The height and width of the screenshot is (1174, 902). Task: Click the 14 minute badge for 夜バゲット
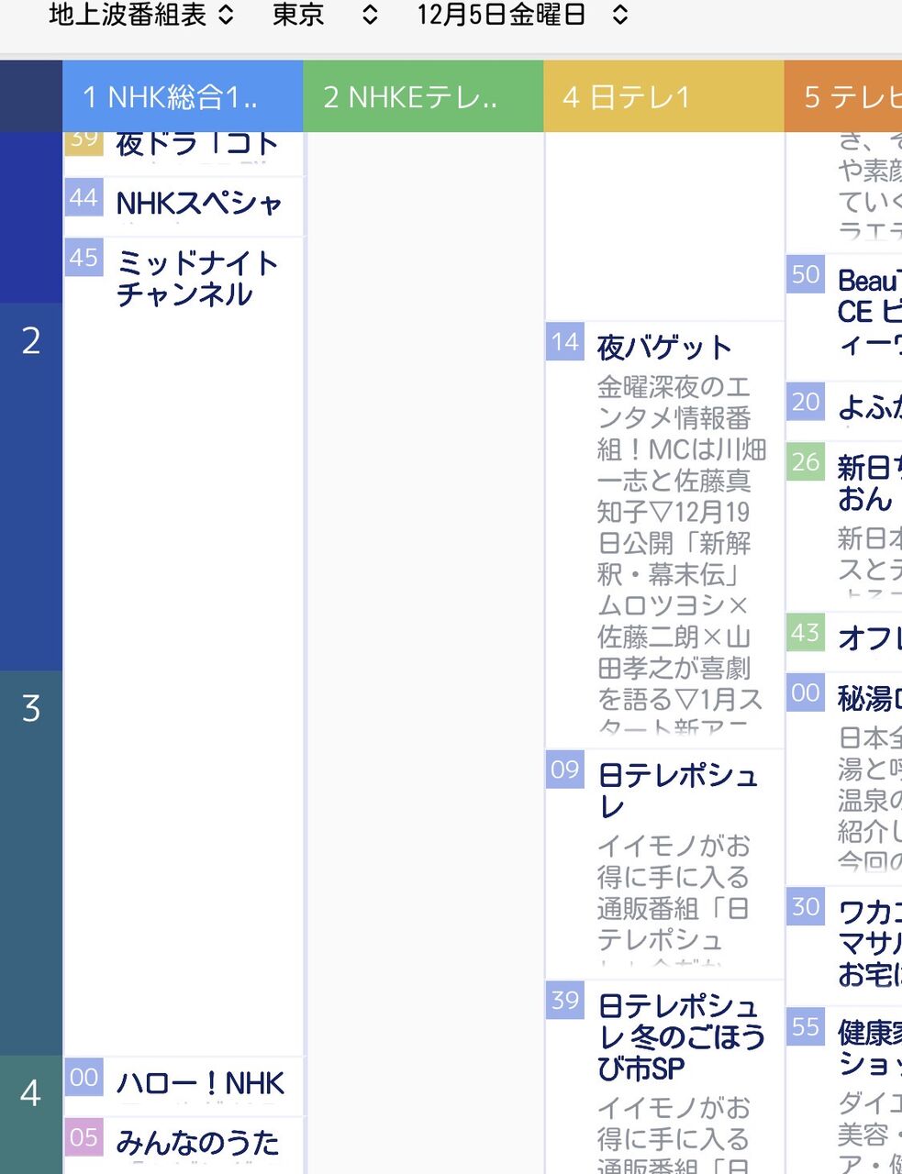click(x=565, y=342)
